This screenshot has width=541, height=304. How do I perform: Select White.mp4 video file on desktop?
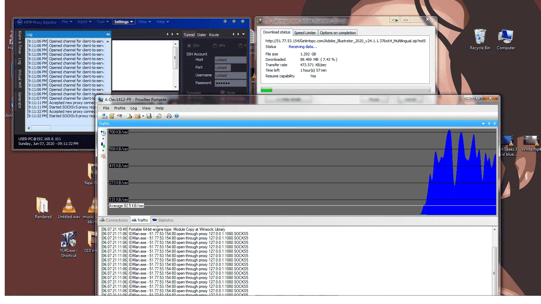(x=531, y=144)
